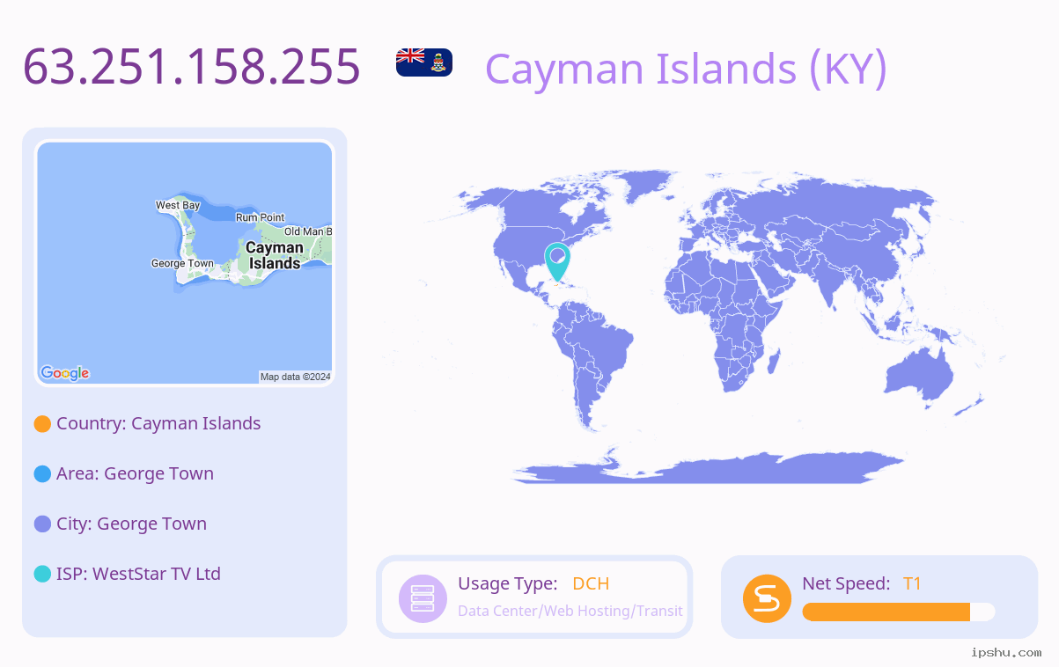The width and height of the screenshot is (1059, 667).
Task: Click the ipshu.com watermark link
Action: coord(1006,652)
